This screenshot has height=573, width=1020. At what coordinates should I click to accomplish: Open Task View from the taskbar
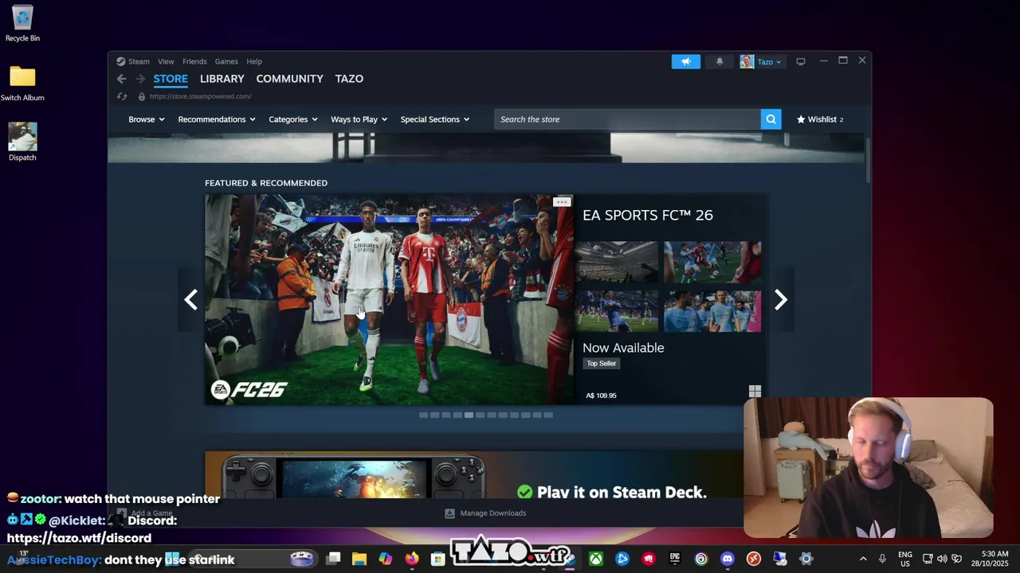tap(333, 559)
